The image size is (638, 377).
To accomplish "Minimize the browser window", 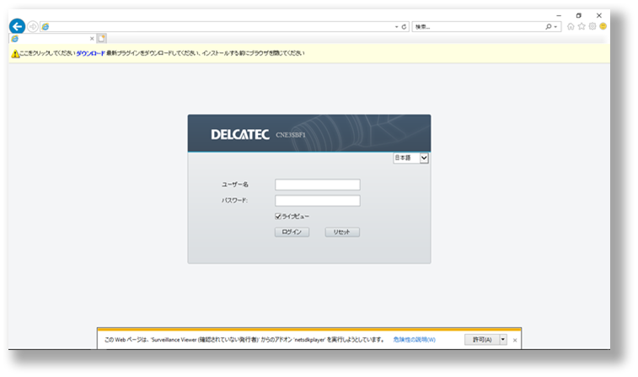I will (559, 15).
